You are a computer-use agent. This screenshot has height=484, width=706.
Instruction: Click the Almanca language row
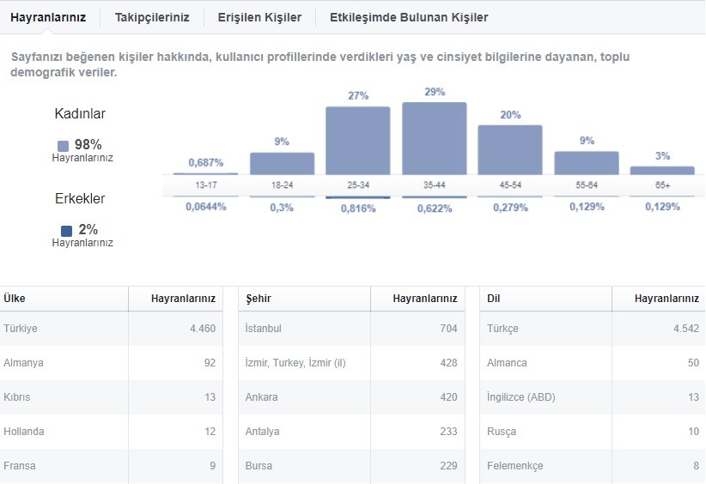coord(593,362)
